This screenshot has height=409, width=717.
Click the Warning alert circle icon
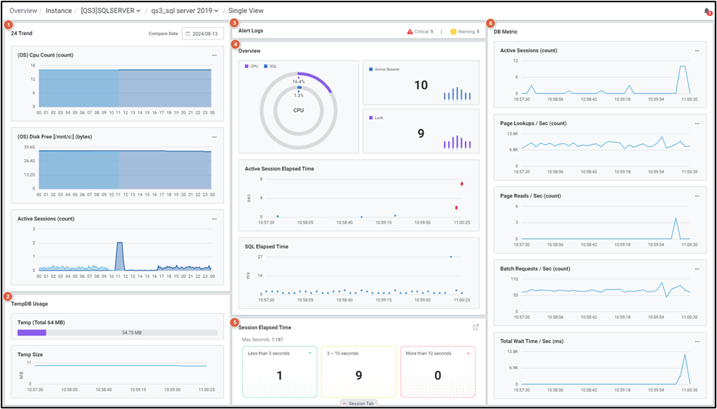point(453,32)
